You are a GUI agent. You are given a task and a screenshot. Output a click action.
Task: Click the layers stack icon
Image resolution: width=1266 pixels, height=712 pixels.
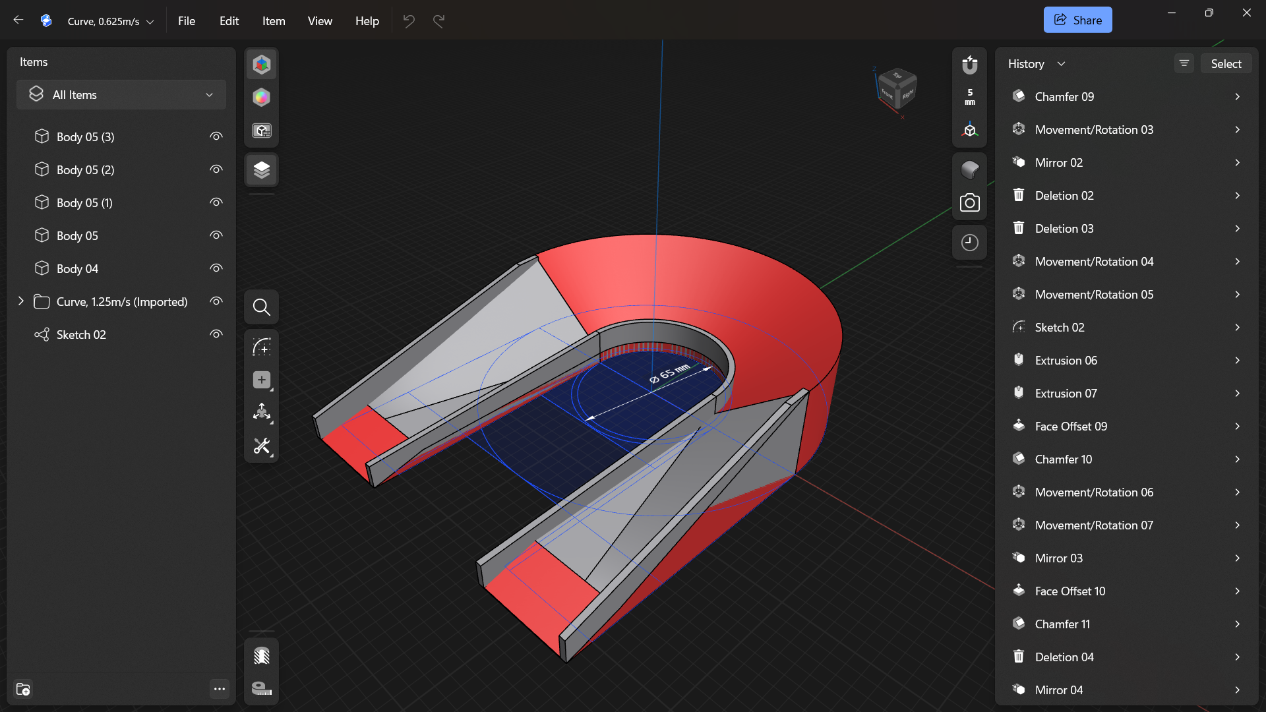coord(262,170)
